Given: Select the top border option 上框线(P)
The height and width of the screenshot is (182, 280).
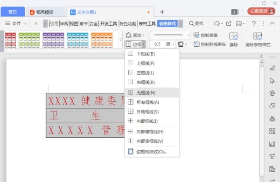Looking at the screenshot, I should [x=152, y=63].
